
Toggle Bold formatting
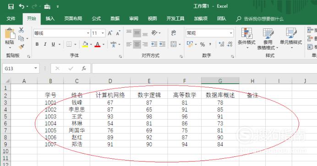click(37, 44)
